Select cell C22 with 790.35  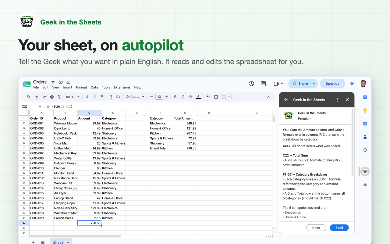[x=89, y=223]
